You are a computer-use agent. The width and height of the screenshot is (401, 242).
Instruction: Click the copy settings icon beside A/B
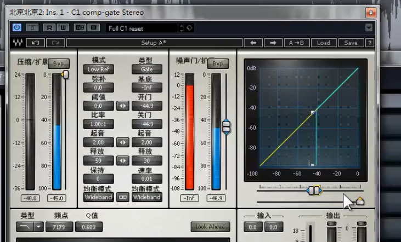pyautogui.click(x=94, y=27)
